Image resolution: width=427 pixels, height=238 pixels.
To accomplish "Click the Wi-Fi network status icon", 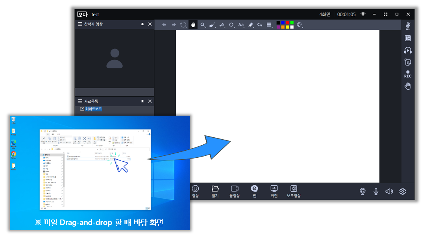I will point(363,14).
